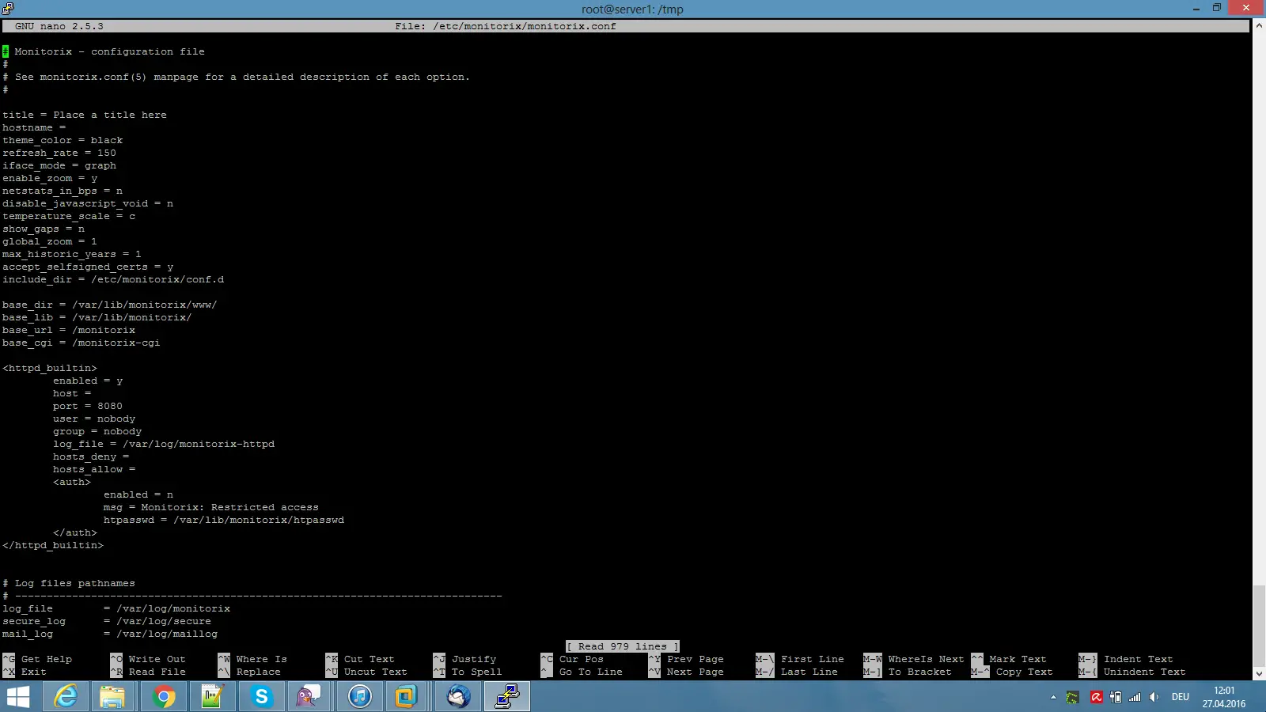Click the Mark Text shortcut label
Image resolution: width=1266 pixels, height=712 pixels.
1018,659
